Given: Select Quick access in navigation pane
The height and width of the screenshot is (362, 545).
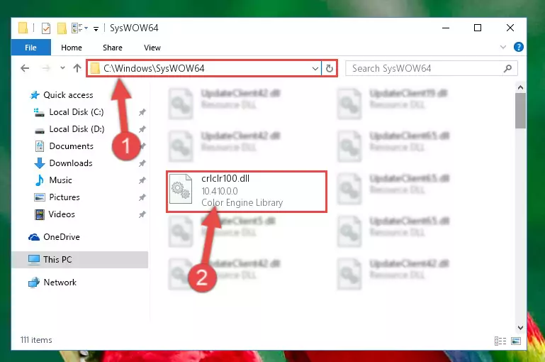Looking at the screenshot, I should pos(62,95).
